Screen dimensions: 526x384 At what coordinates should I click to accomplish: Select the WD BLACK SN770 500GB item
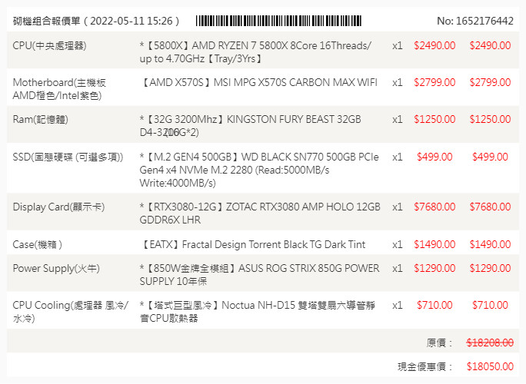click(x=258, y=170)
